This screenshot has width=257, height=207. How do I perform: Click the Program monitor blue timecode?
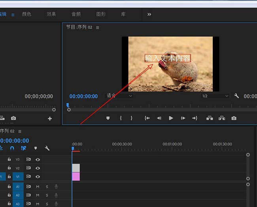tap(83, 96)
